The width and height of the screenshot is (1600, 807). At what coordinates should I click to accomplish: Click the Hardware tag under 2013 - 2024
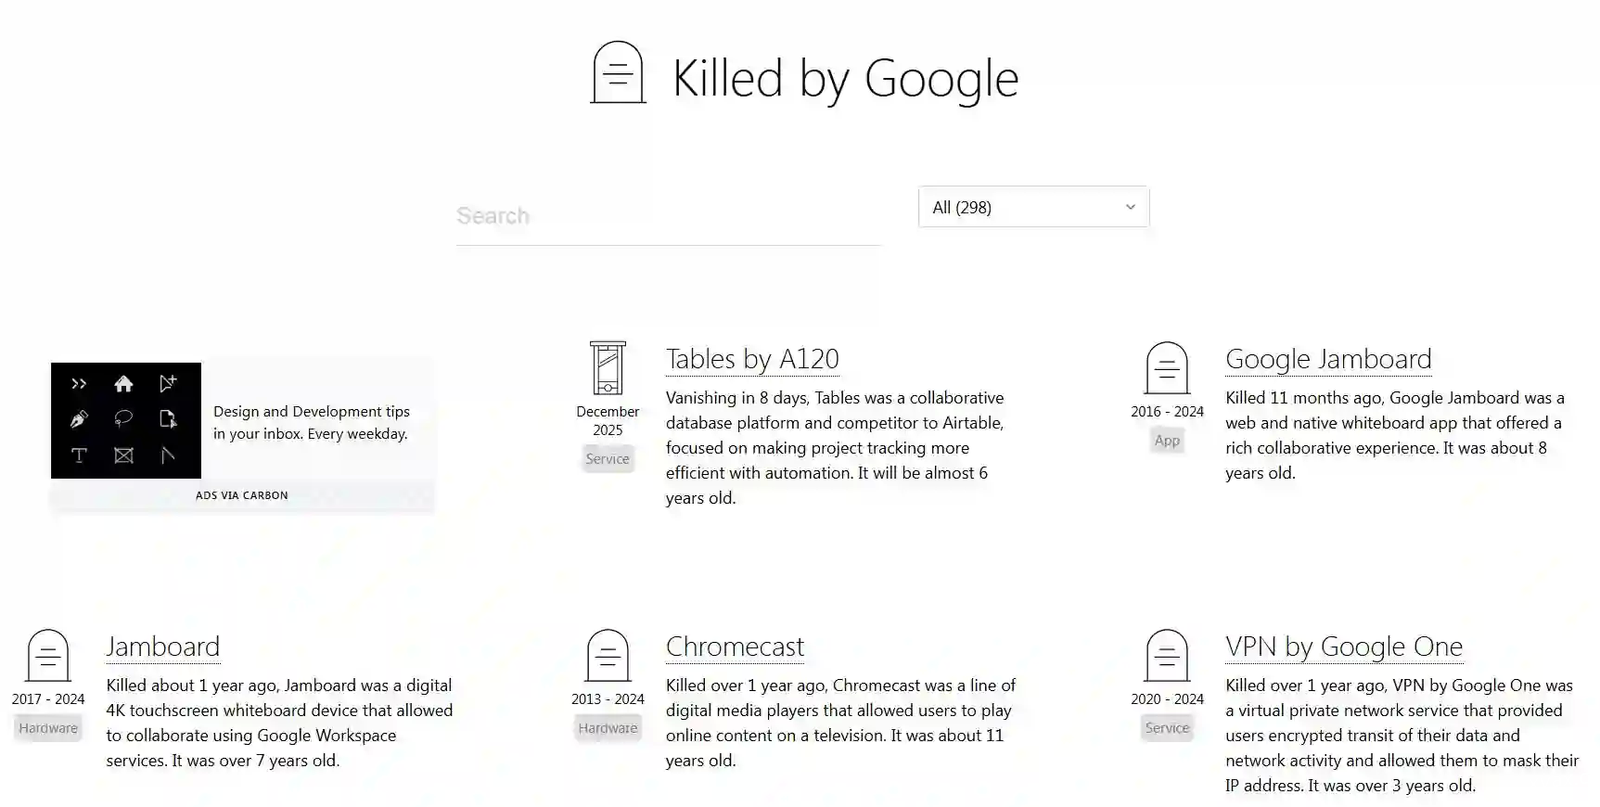(x=608, y=728)
